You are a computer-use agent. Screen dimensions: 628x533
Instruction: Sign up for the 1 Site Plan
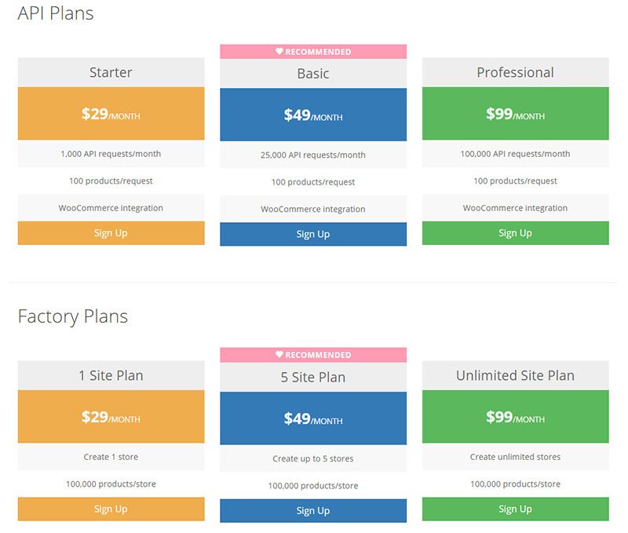[x=111, y=509]
